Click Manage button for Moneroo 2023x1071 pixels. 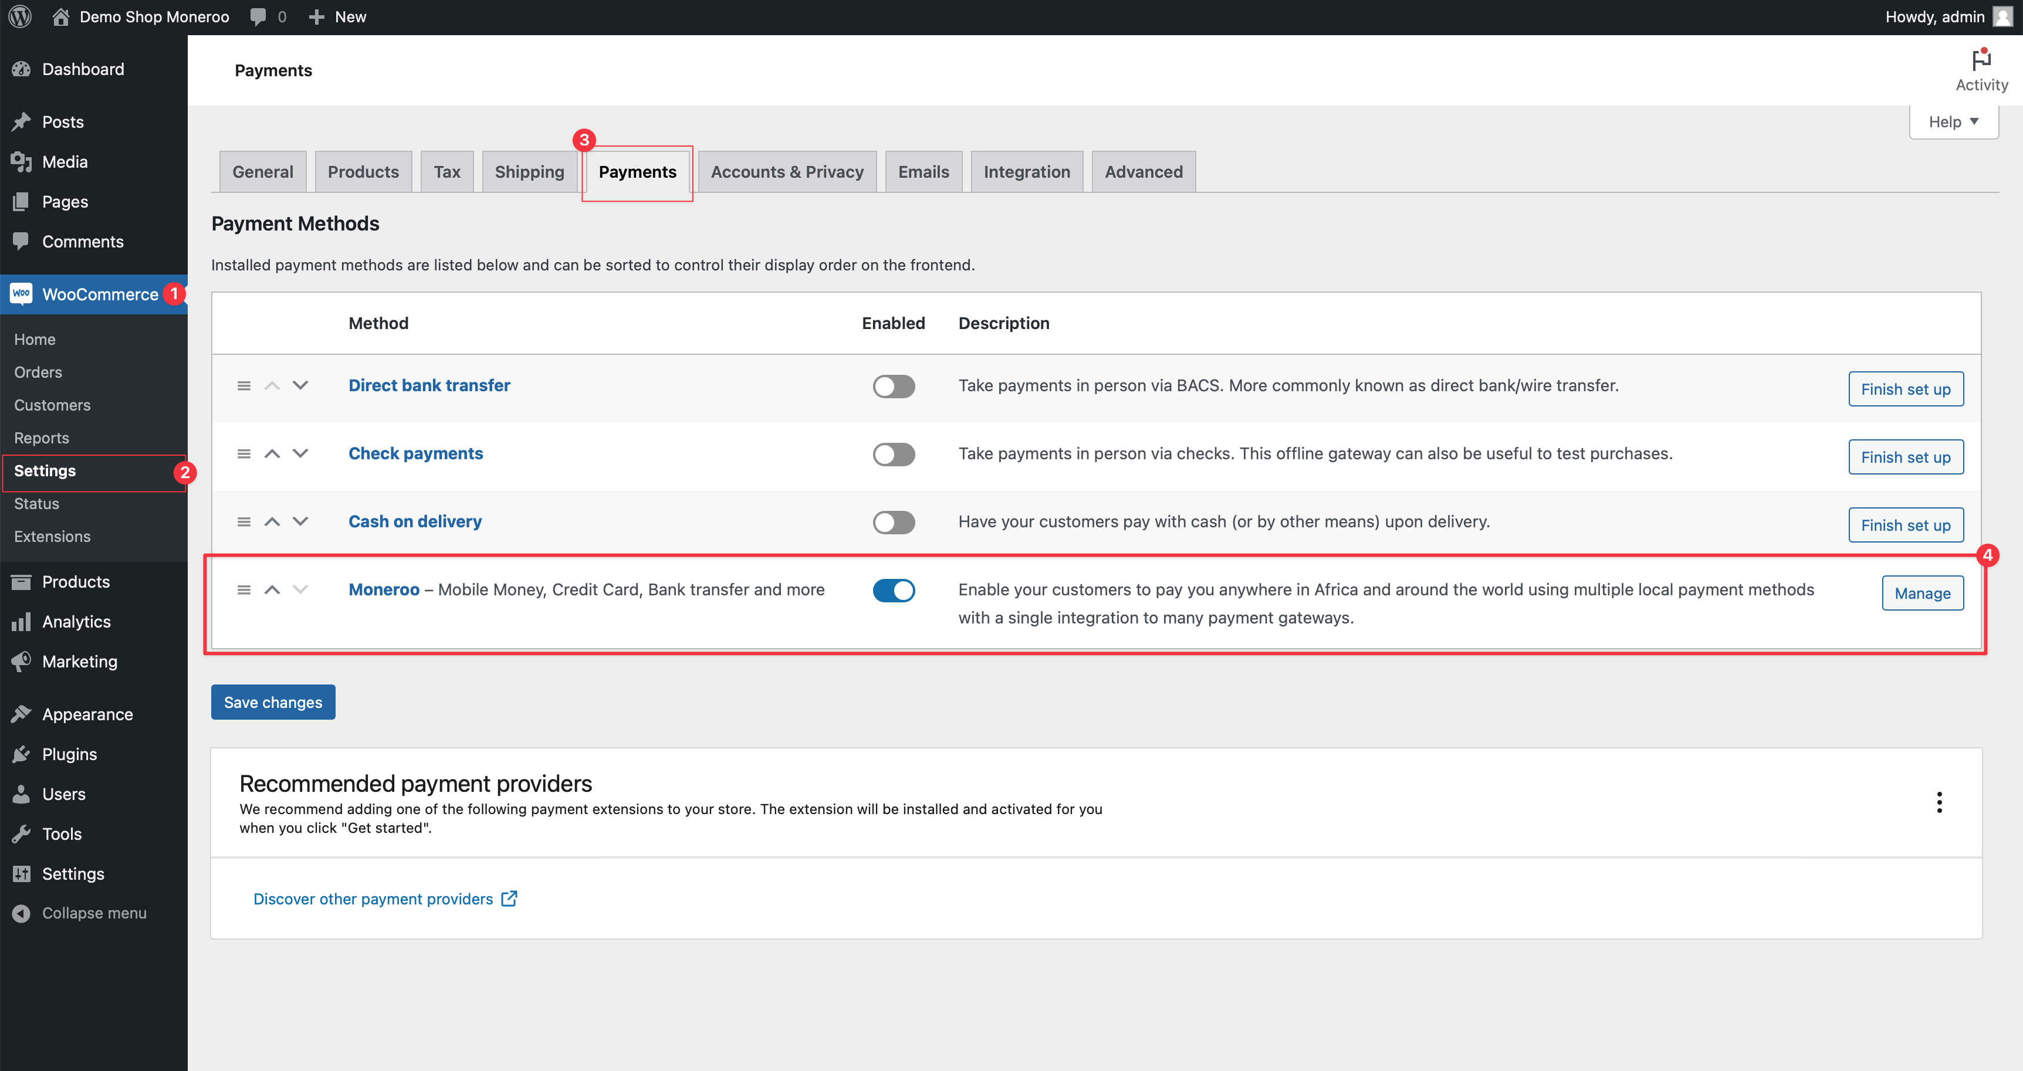(x=1921, y=594)
